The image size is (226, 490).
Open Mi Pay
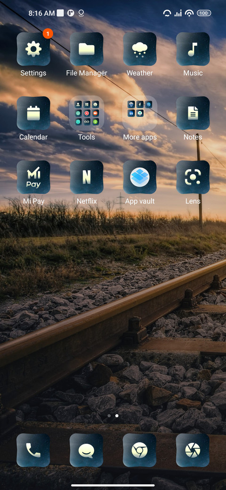tap(33, 177)
